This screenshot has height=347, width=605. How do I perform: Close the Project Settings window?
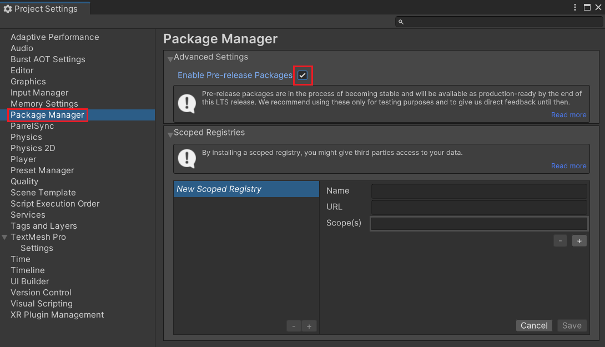598,7
